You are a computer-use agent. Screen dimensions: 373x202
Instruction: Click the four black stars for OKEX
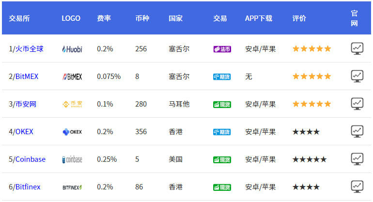(306, 132)
